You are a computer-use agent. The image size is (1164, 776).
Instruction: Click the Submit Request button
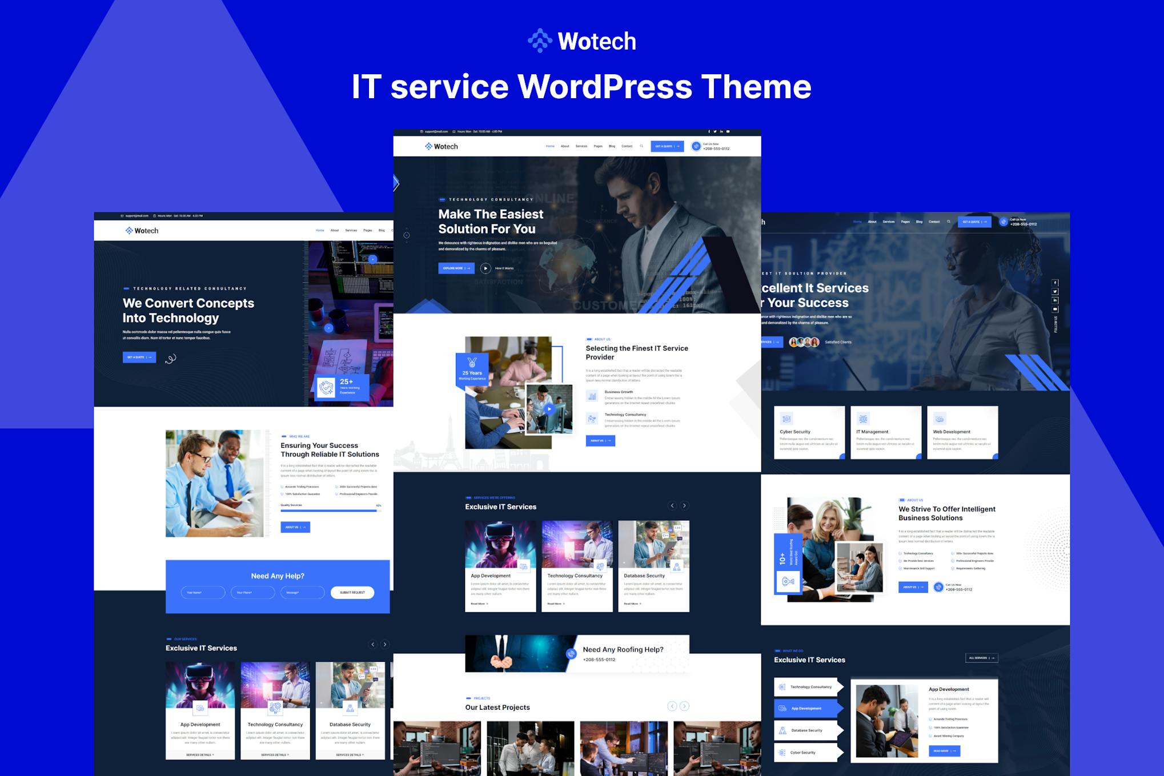pos(352,593)
